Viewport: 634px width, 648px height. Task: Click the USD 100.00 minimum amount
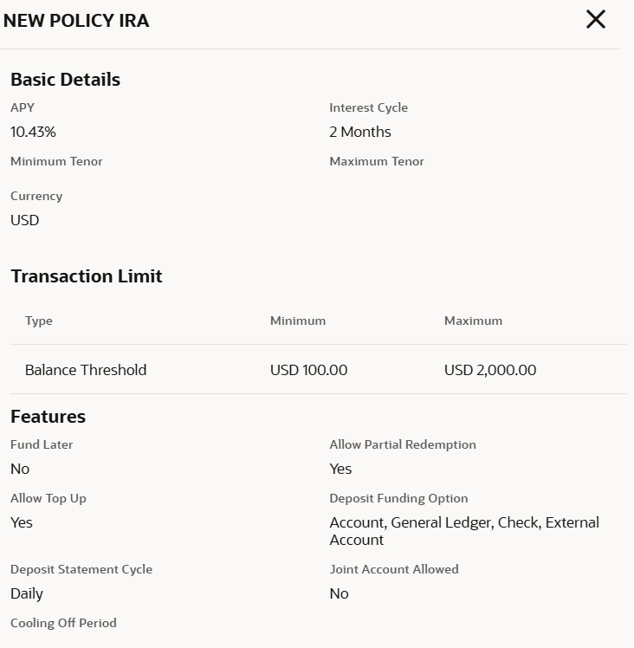click(308, 370)
